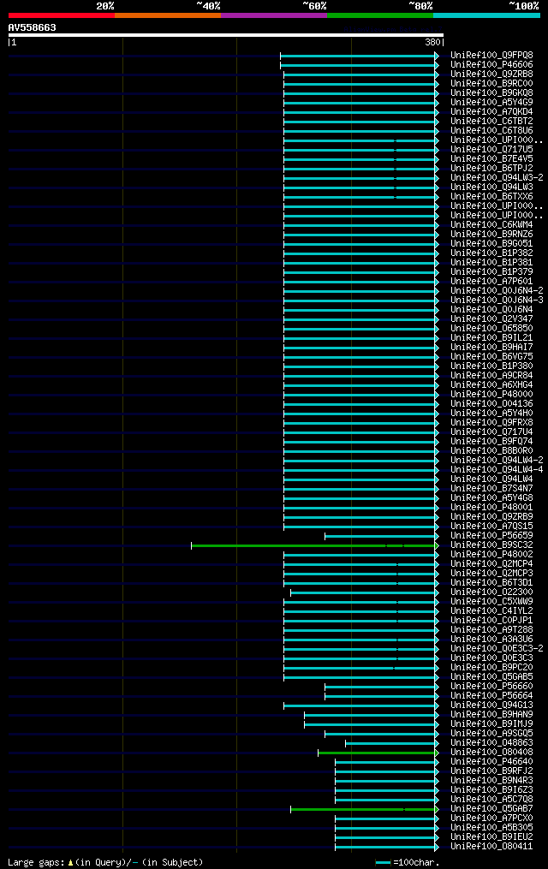Select hit UniRef100_Q94G13
548x869 pixels.
click(x=491, y=705)
